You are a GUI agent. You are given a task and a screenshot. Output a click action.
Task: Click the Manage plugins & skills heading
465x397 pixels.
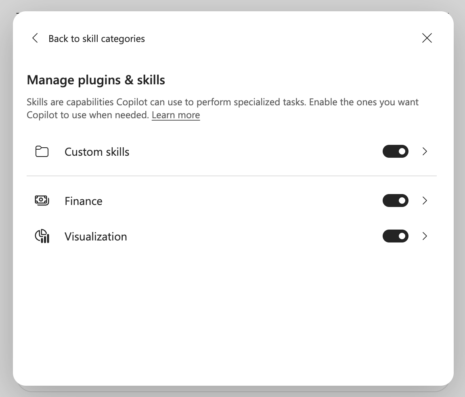coord(96,80)
